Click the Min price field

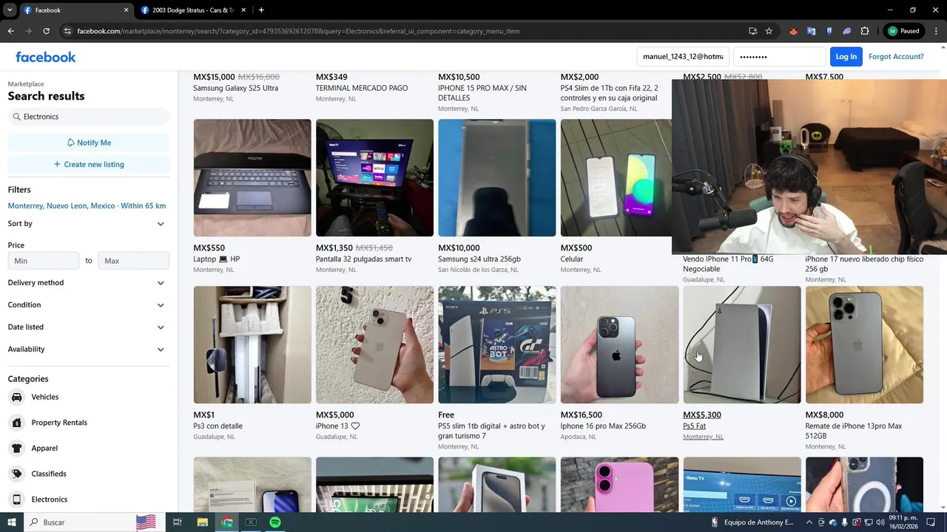click(x=44, y=261)
